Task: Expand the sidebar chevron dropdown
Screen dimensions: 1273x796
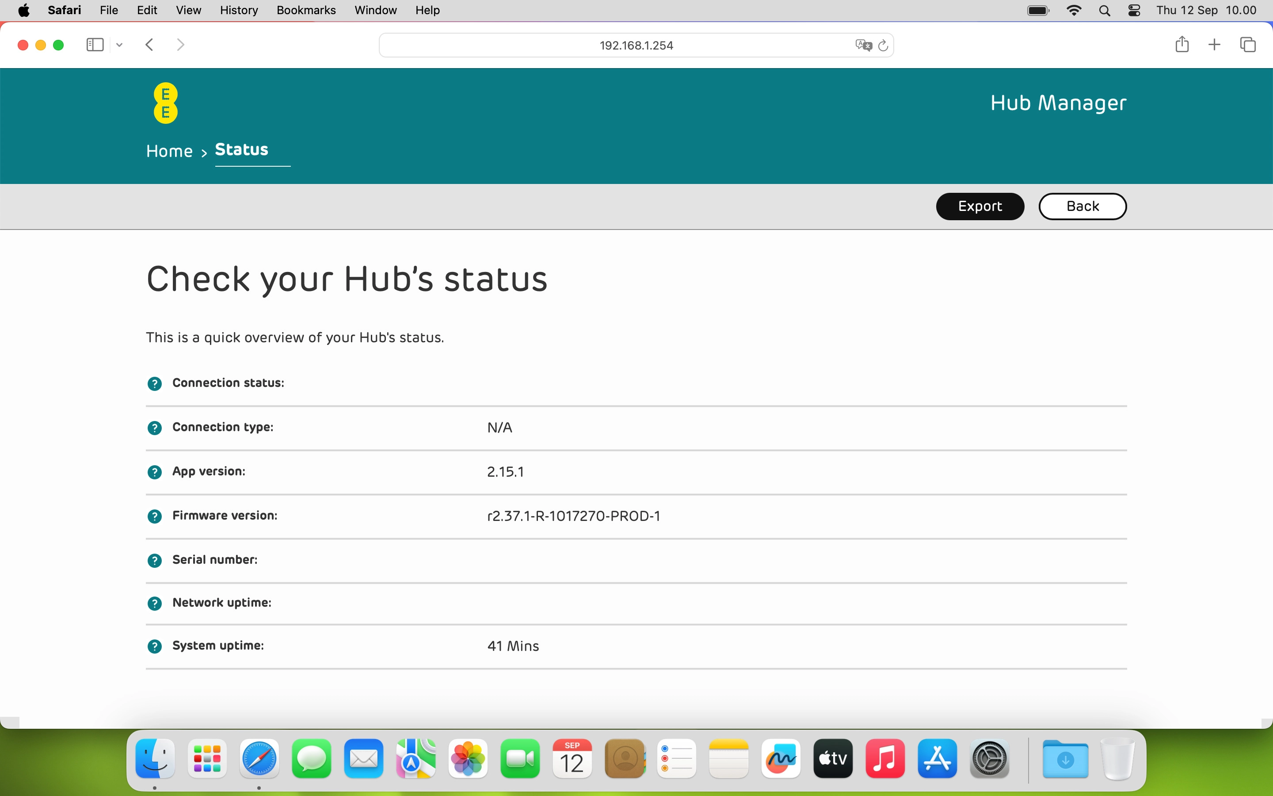Action: 119,45
